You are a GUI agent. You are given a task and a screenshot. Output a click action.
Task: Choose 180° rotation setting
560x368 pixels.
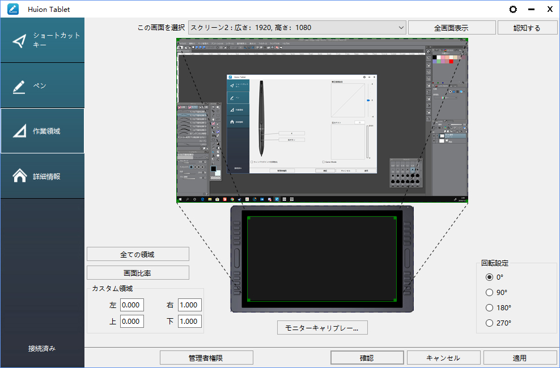(x=490, y=308)
